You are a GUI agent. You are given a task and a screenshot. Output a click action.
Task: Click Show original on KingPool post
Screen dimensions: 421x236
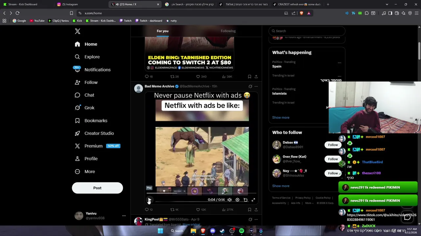pyautogui.click(x=191, y=225)
